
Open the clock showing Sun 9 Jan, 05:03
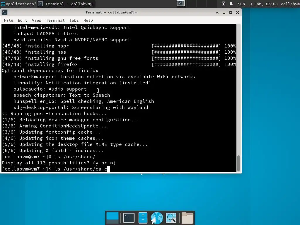coord(258,4)
